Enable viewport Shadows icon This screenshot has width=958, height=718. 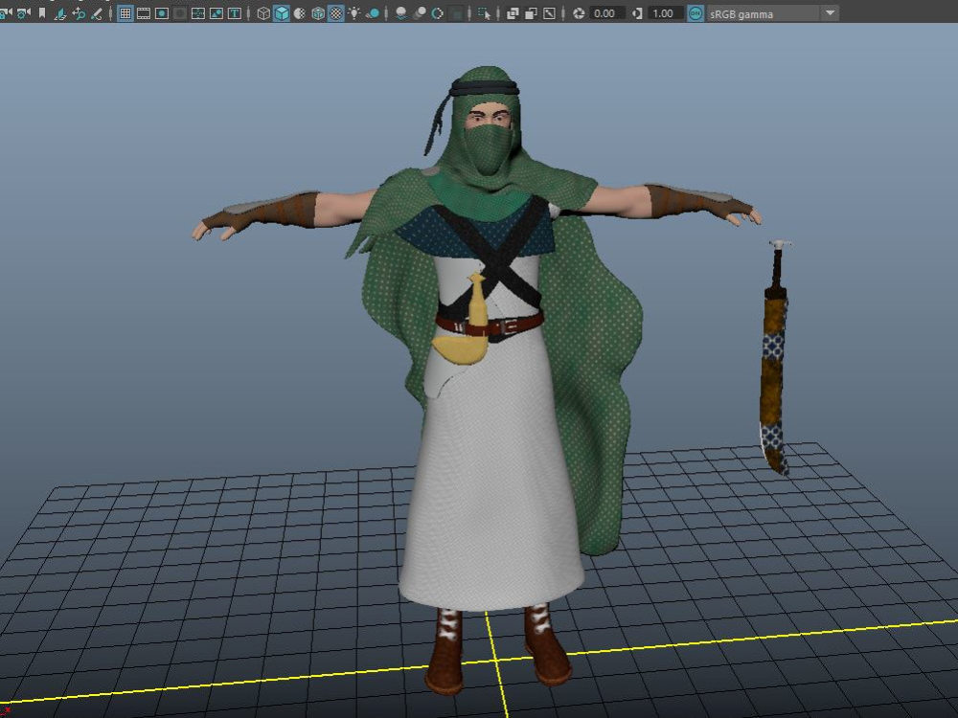372,12
